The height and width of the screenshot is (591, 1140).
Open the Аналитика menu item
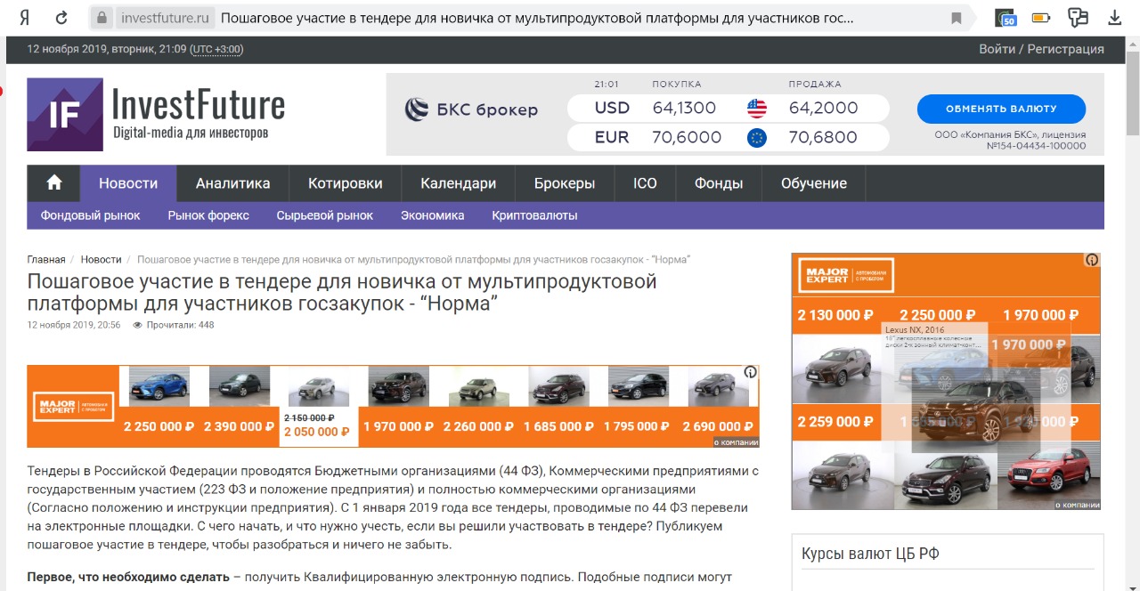[233, 183]
